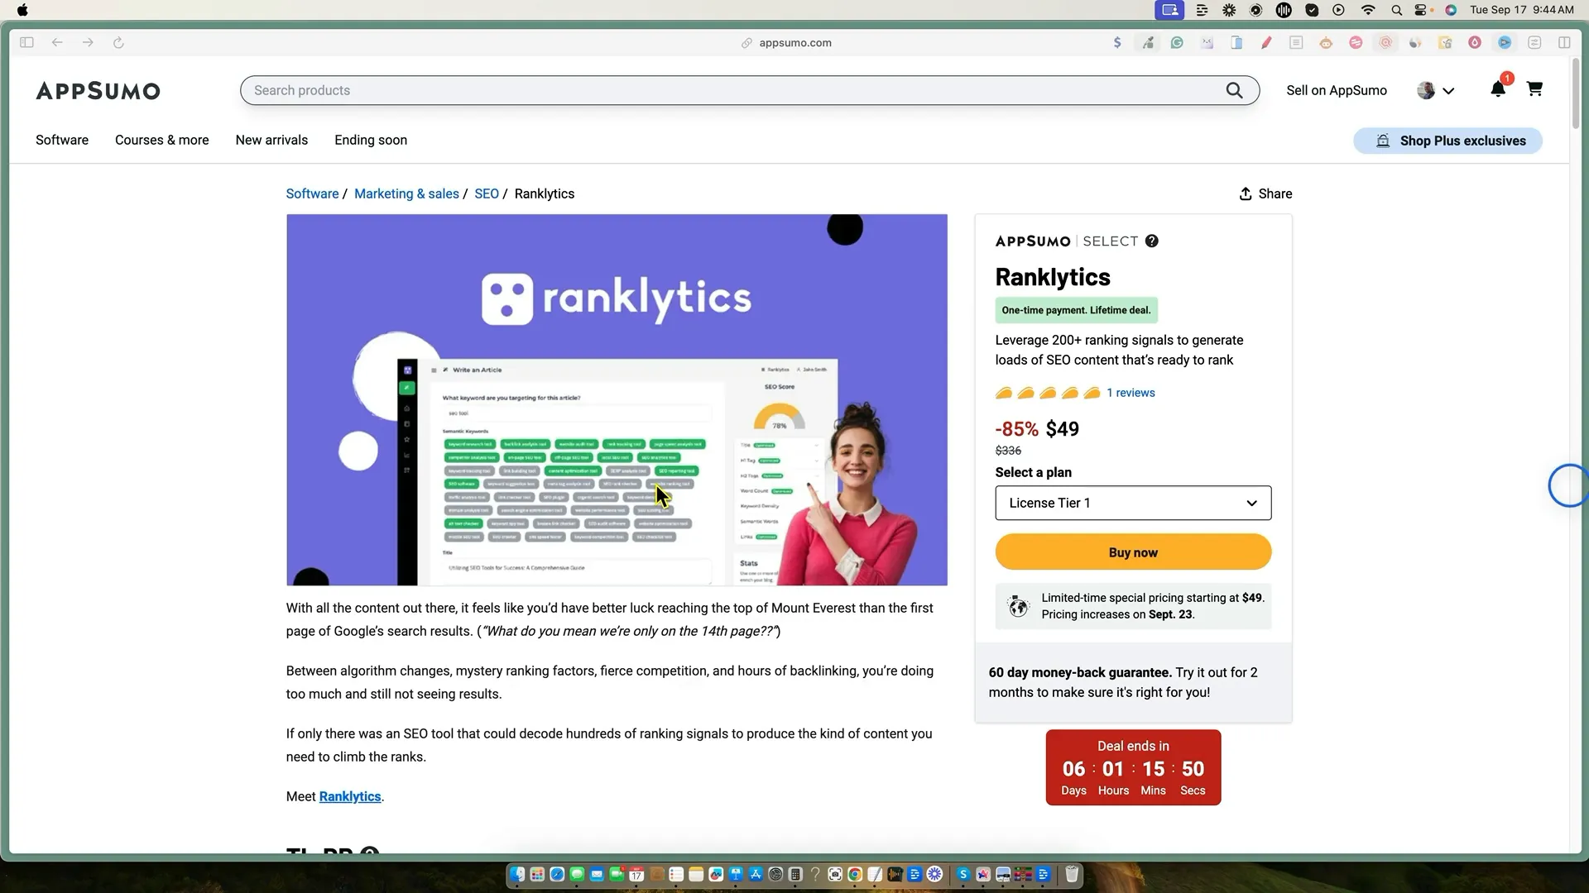The image size is (1589, 893).
Task: Open the shopping cart icon
Action: 1534,89
